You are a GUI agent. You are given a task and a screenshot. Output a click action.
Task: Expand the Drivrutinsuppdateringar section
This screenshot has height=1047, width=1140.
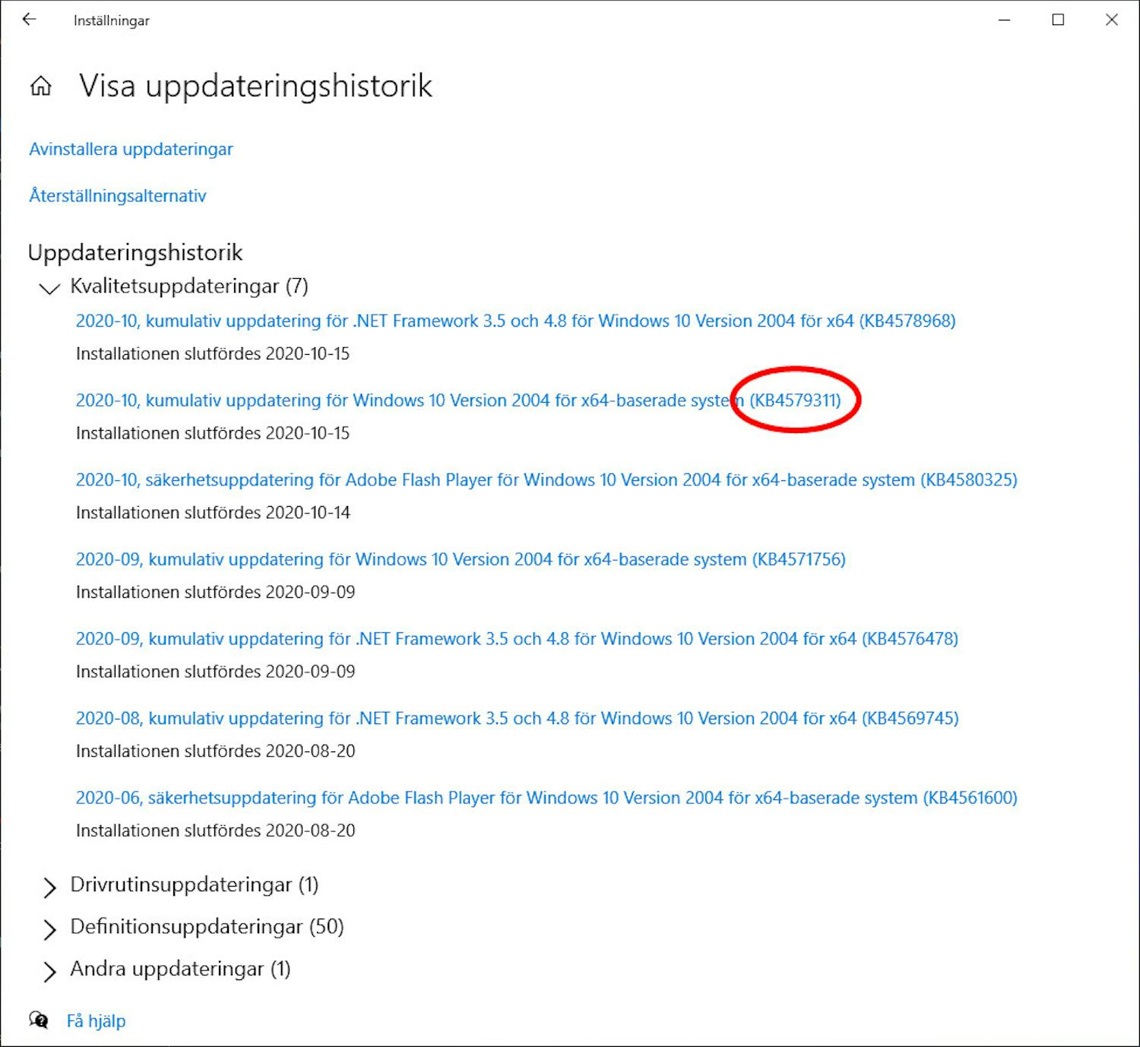pos(50,887)
